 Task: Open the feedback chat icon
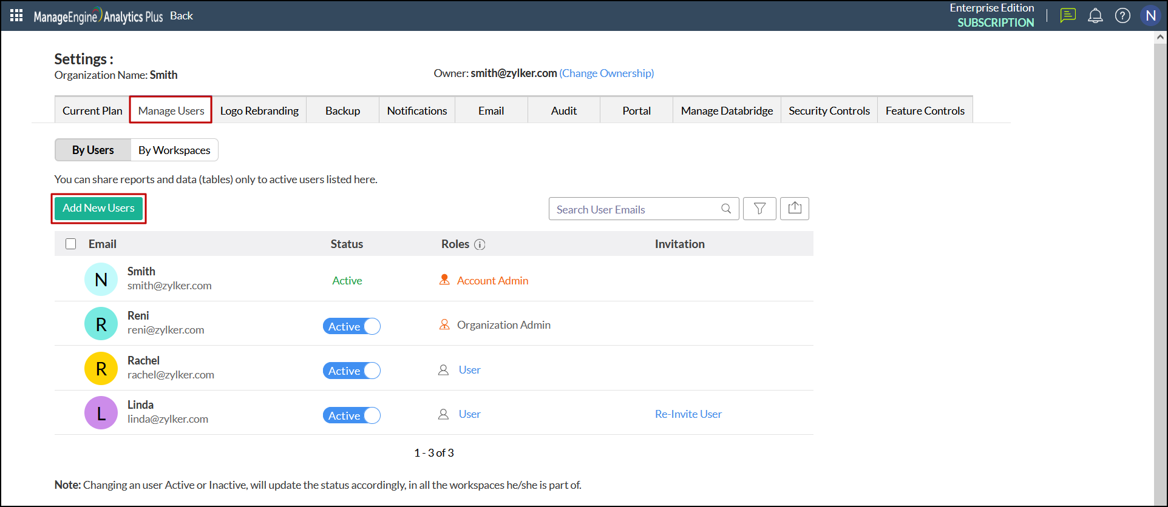1068,16
